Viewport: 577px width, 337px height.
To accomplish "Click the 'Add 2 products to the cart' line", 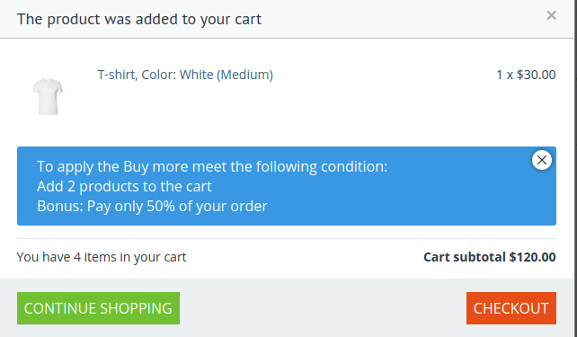I will 124,187.
